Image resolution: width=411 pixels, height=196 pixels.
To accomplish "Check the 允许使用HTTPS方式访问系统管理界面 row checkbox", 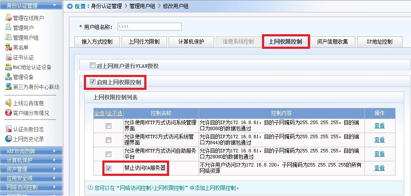I will pyautogui.click(x=108, y=140).
